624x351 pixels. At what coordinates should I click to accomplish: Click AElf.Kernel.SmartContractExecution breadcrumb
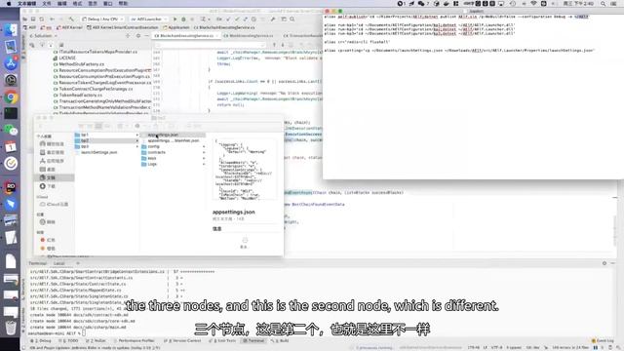coord(123,27)
